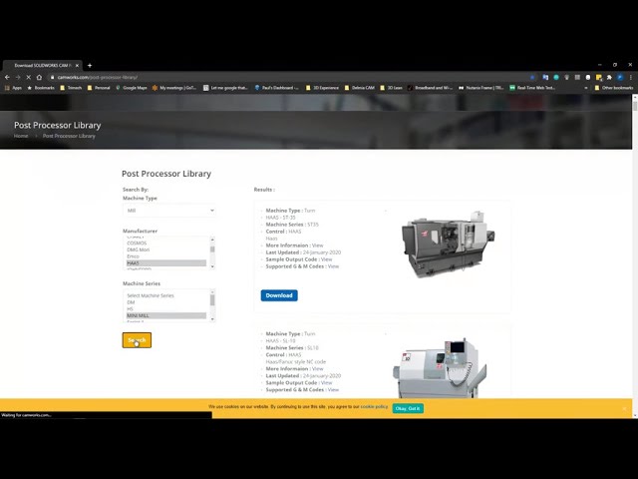The image size is (638, 479).
Task: Open the Let me google that bookmark
Action: coord(225,88)
